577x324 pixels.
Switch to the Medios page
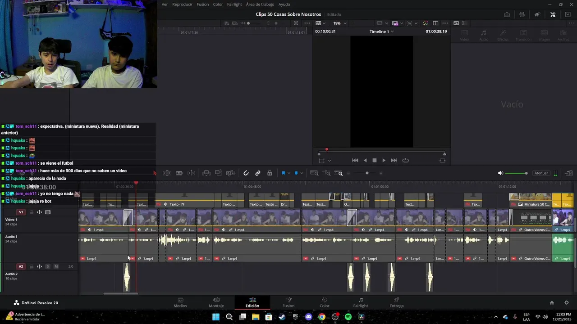pyautogui.click(x=180, y=303)
